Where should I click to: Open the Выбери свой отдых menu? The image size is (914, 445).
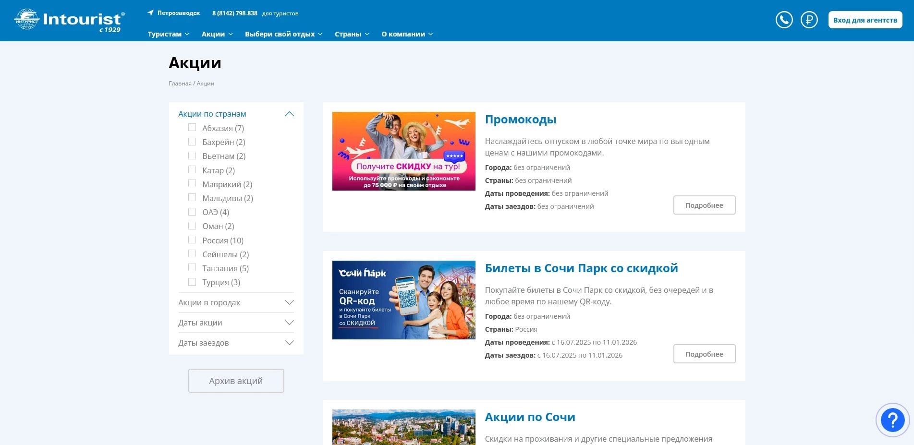click(280, 34)
